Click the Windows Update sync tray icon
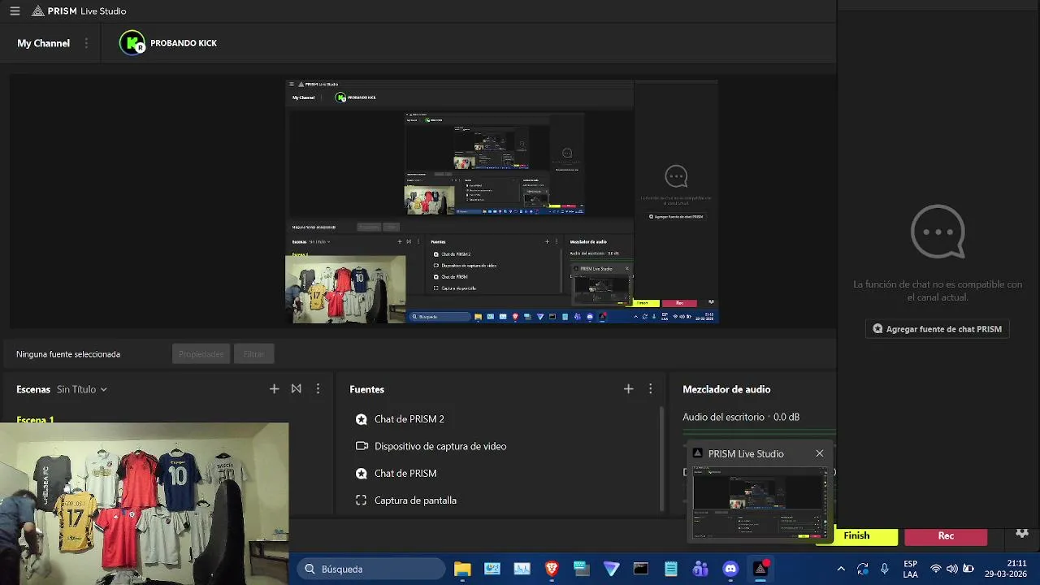This screenshot has width=1040, height=585. 863,569
